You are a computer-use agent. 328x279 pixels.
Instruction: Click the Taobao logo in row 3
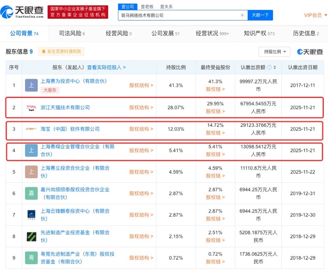31,129
